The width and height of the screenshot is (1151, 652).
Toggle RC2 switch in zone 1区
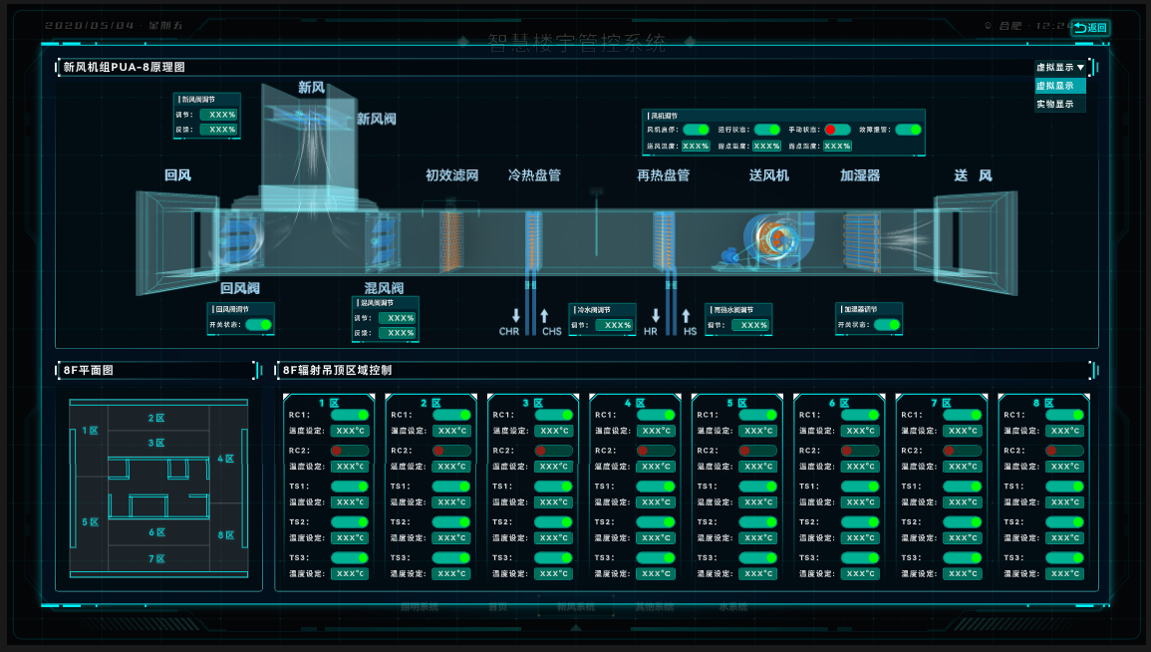click(350, 450)
